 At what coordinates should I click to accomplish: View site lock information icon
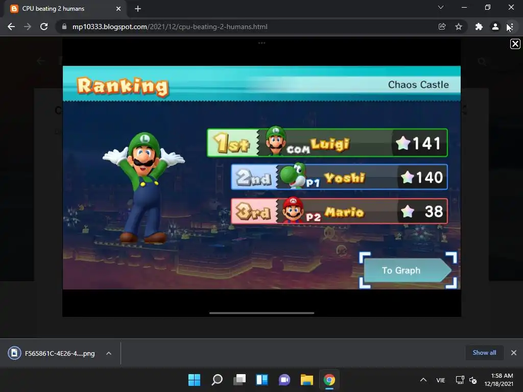[64, 27]
